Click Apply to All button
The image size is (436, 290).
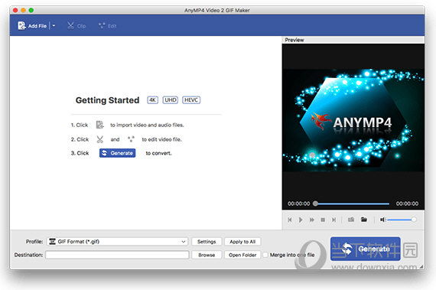tap(242, 242)
